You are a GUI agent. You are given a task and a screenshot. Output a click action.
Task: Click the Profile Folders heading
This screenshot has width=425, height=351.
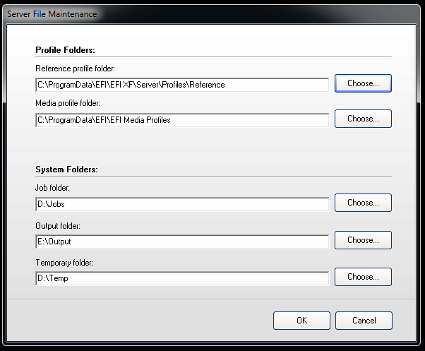pyautogui.click(x=66, y=50)
